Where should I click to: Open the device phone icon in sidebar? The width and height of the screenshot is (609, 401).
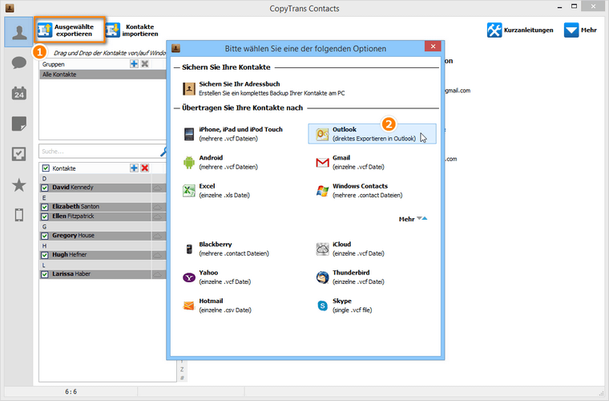click(19, 215)
